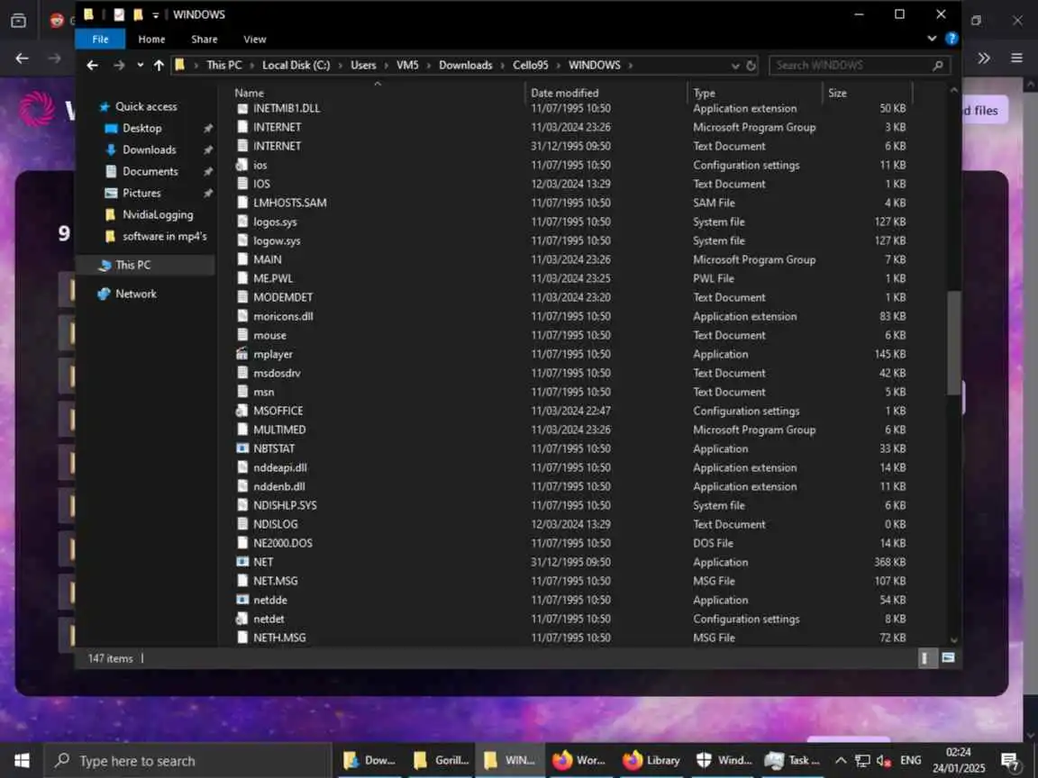Click the NET application icon
This screenshot has width=1038, height=778.
(x=242, y=562)
